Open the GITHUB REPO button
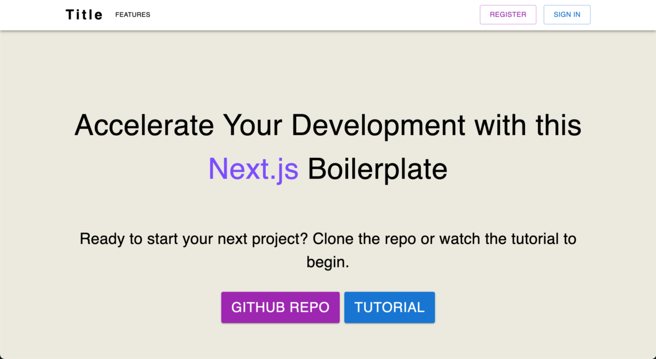 tap(280, 307)
